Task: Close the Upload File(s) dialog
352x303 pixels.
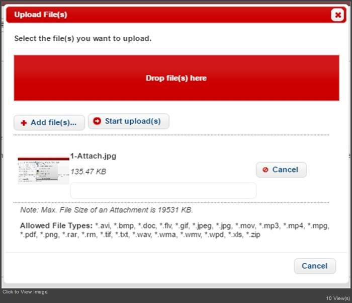Action: click(337, 15)
